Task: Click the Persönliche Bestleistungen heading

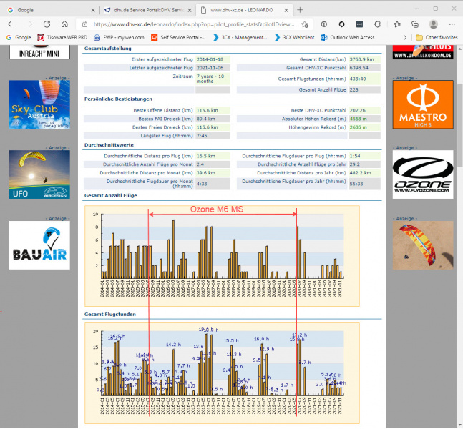Action: click(118, 99)
